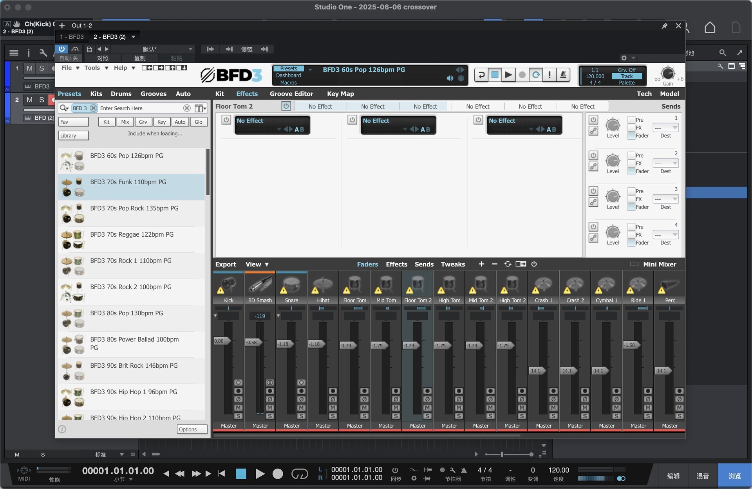Open the Tools menu dropdown

(96, 68)
